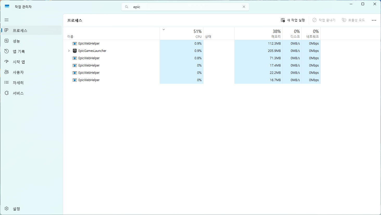Select the EpicGamesLauncher process row

(192, 51)
